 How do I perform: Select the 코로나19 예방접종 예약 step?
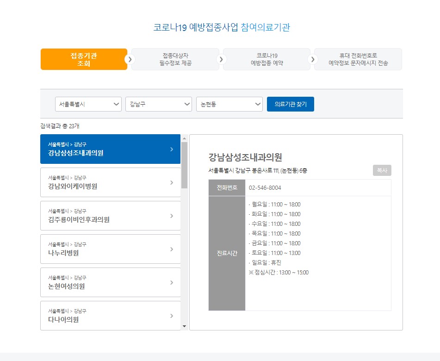267,59
